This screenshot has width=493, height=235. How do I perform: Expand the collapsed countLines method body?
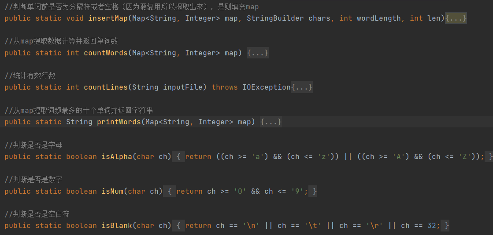tap(302, 87)
